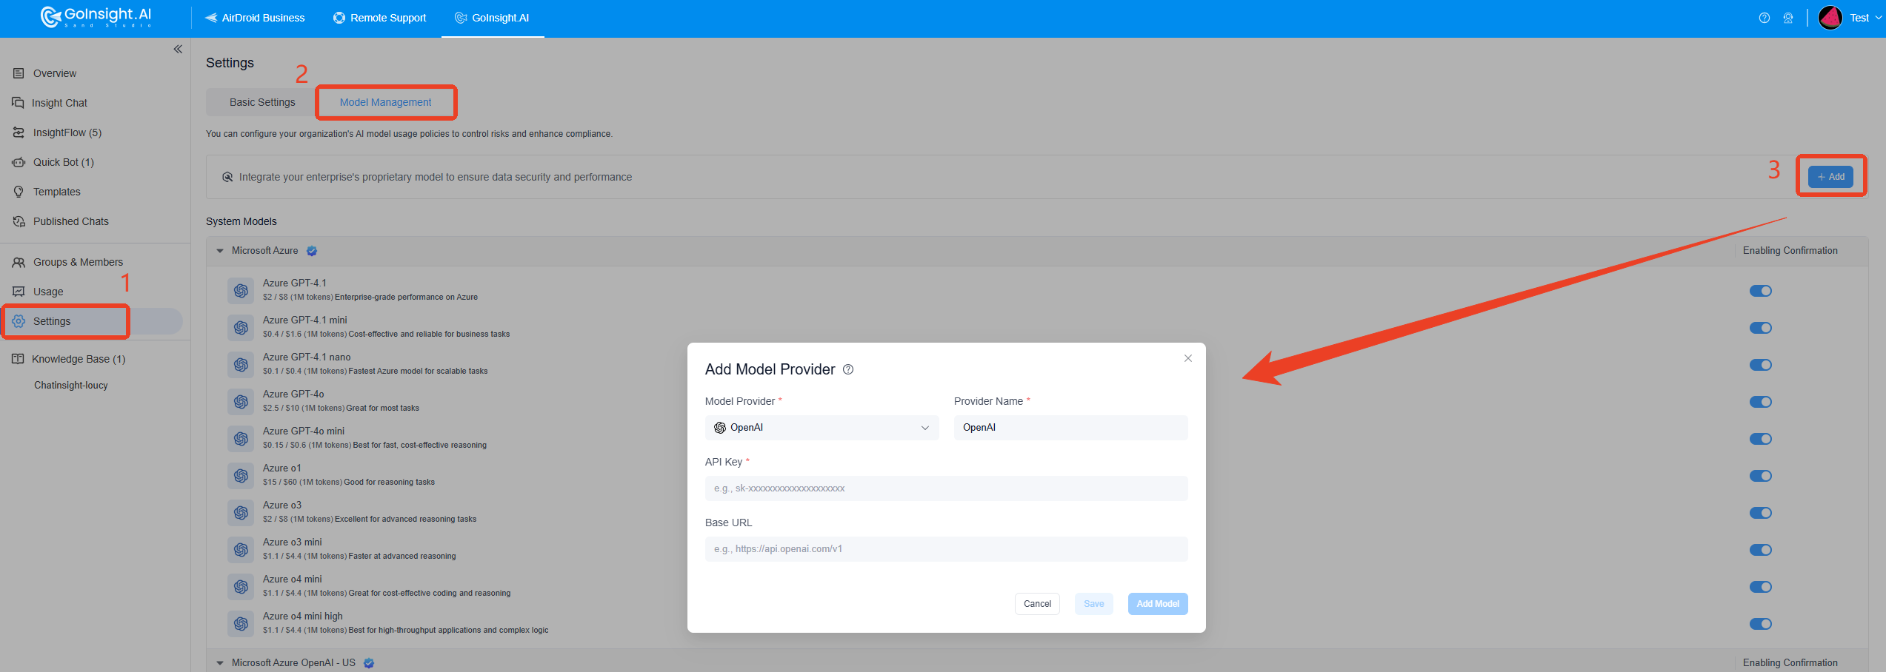
Task: Click the GoInsight.AI logo
Action: [x=96, y=17]
